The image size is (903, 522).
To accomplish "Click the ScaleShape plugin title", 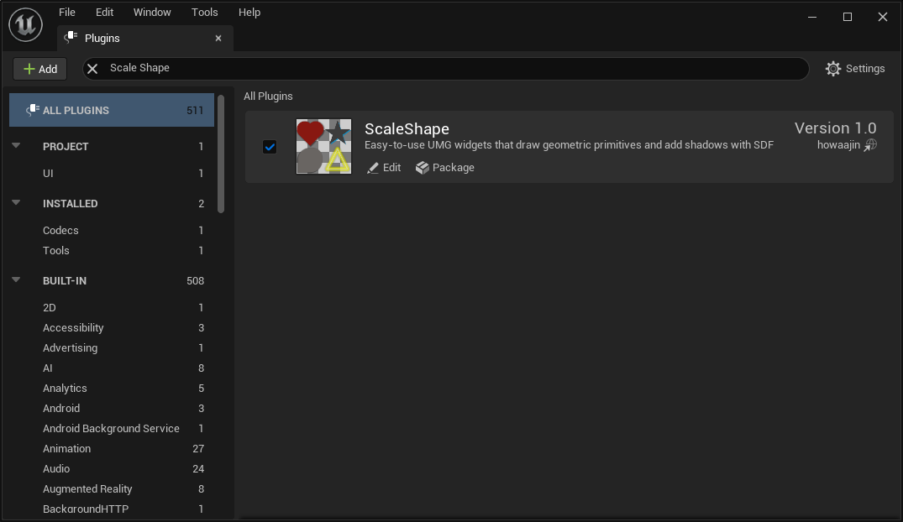I will [407, 129].
